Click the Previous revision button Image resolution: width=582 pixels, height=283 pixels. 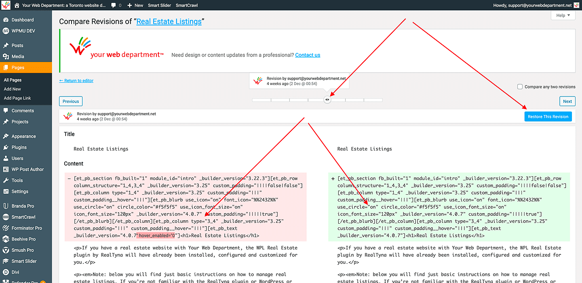pyautogui.click(x=71, y=101)
